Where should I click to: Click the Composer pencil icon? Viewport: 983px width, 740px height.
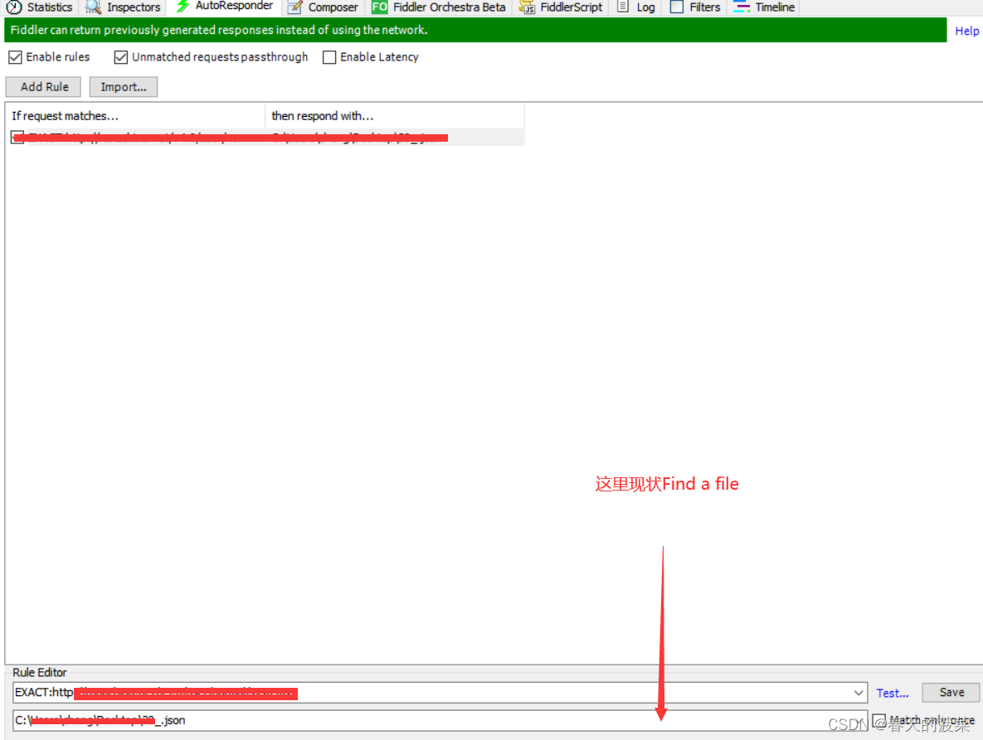294,7
